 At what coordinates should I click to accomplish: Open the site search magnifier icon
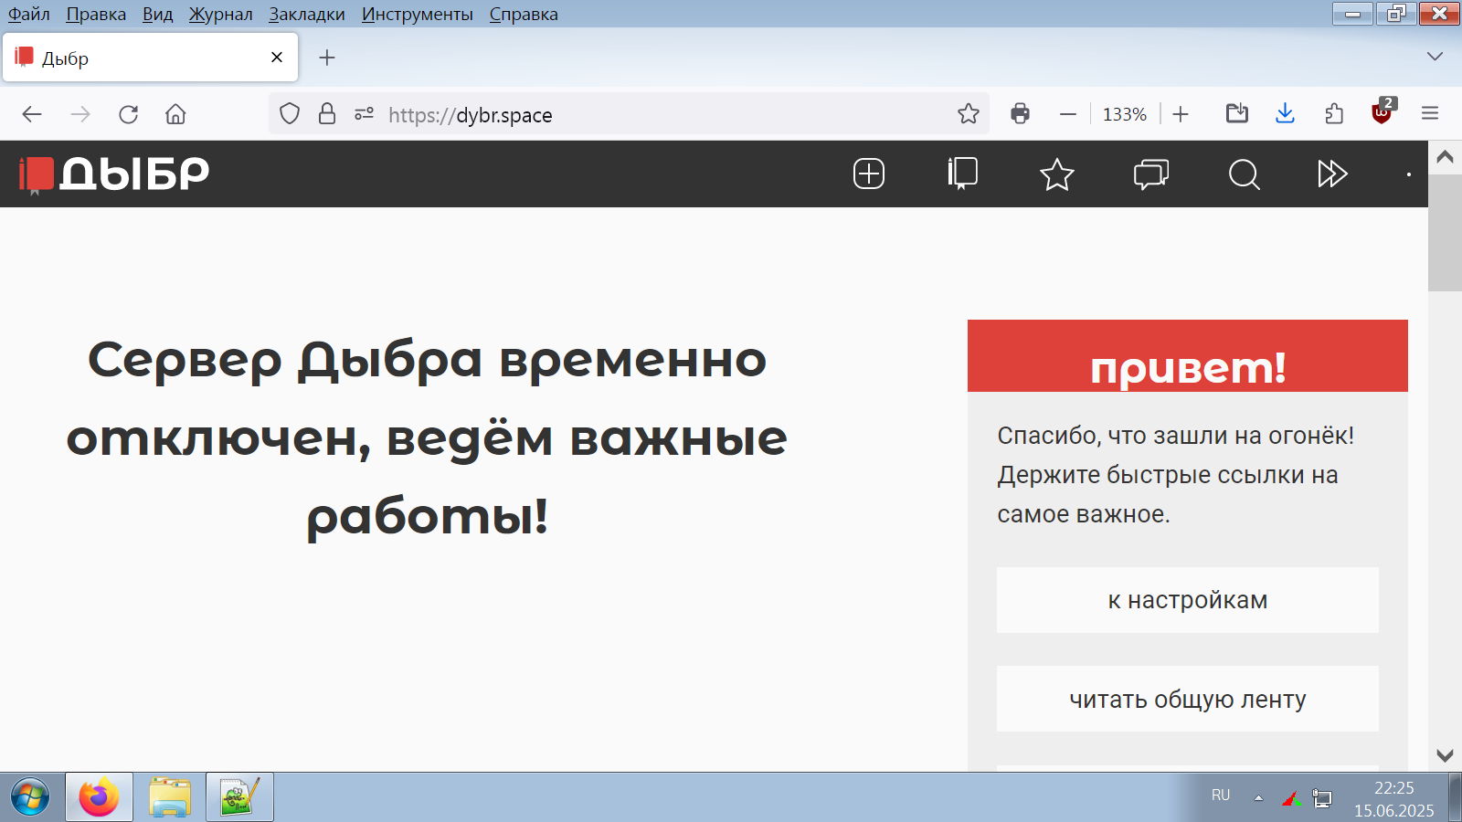click(x=1244, y=174)
